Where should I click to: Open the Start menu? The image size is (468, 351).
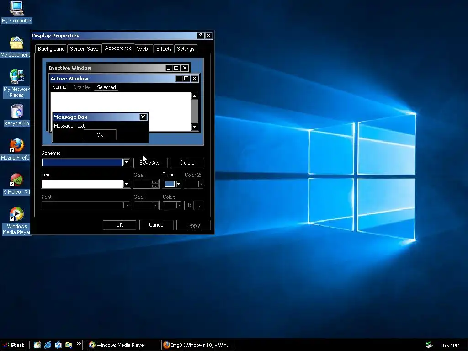pyautogui.click(x=13, y=345)
